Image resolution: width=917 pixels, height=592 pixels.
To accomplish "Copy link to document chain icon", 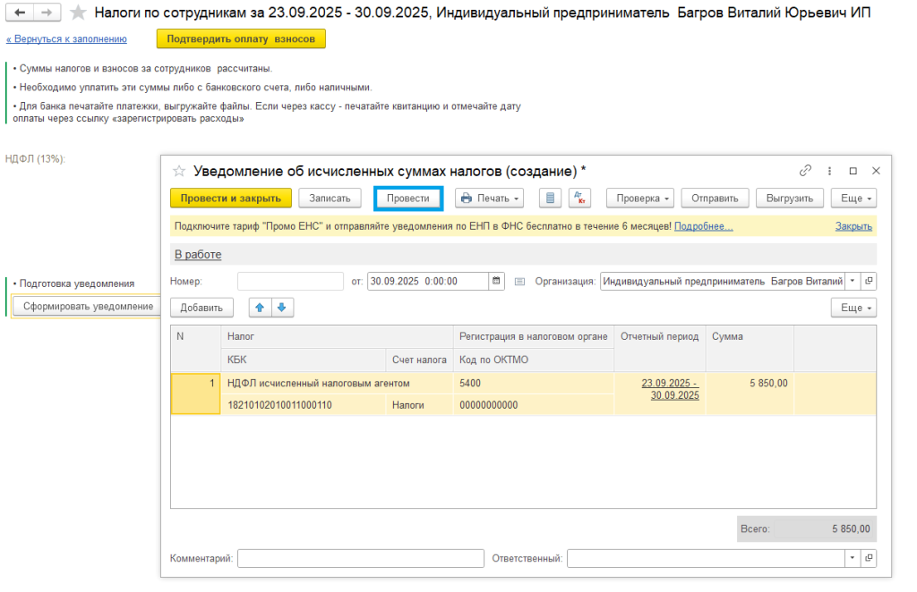I will [805, 171].
